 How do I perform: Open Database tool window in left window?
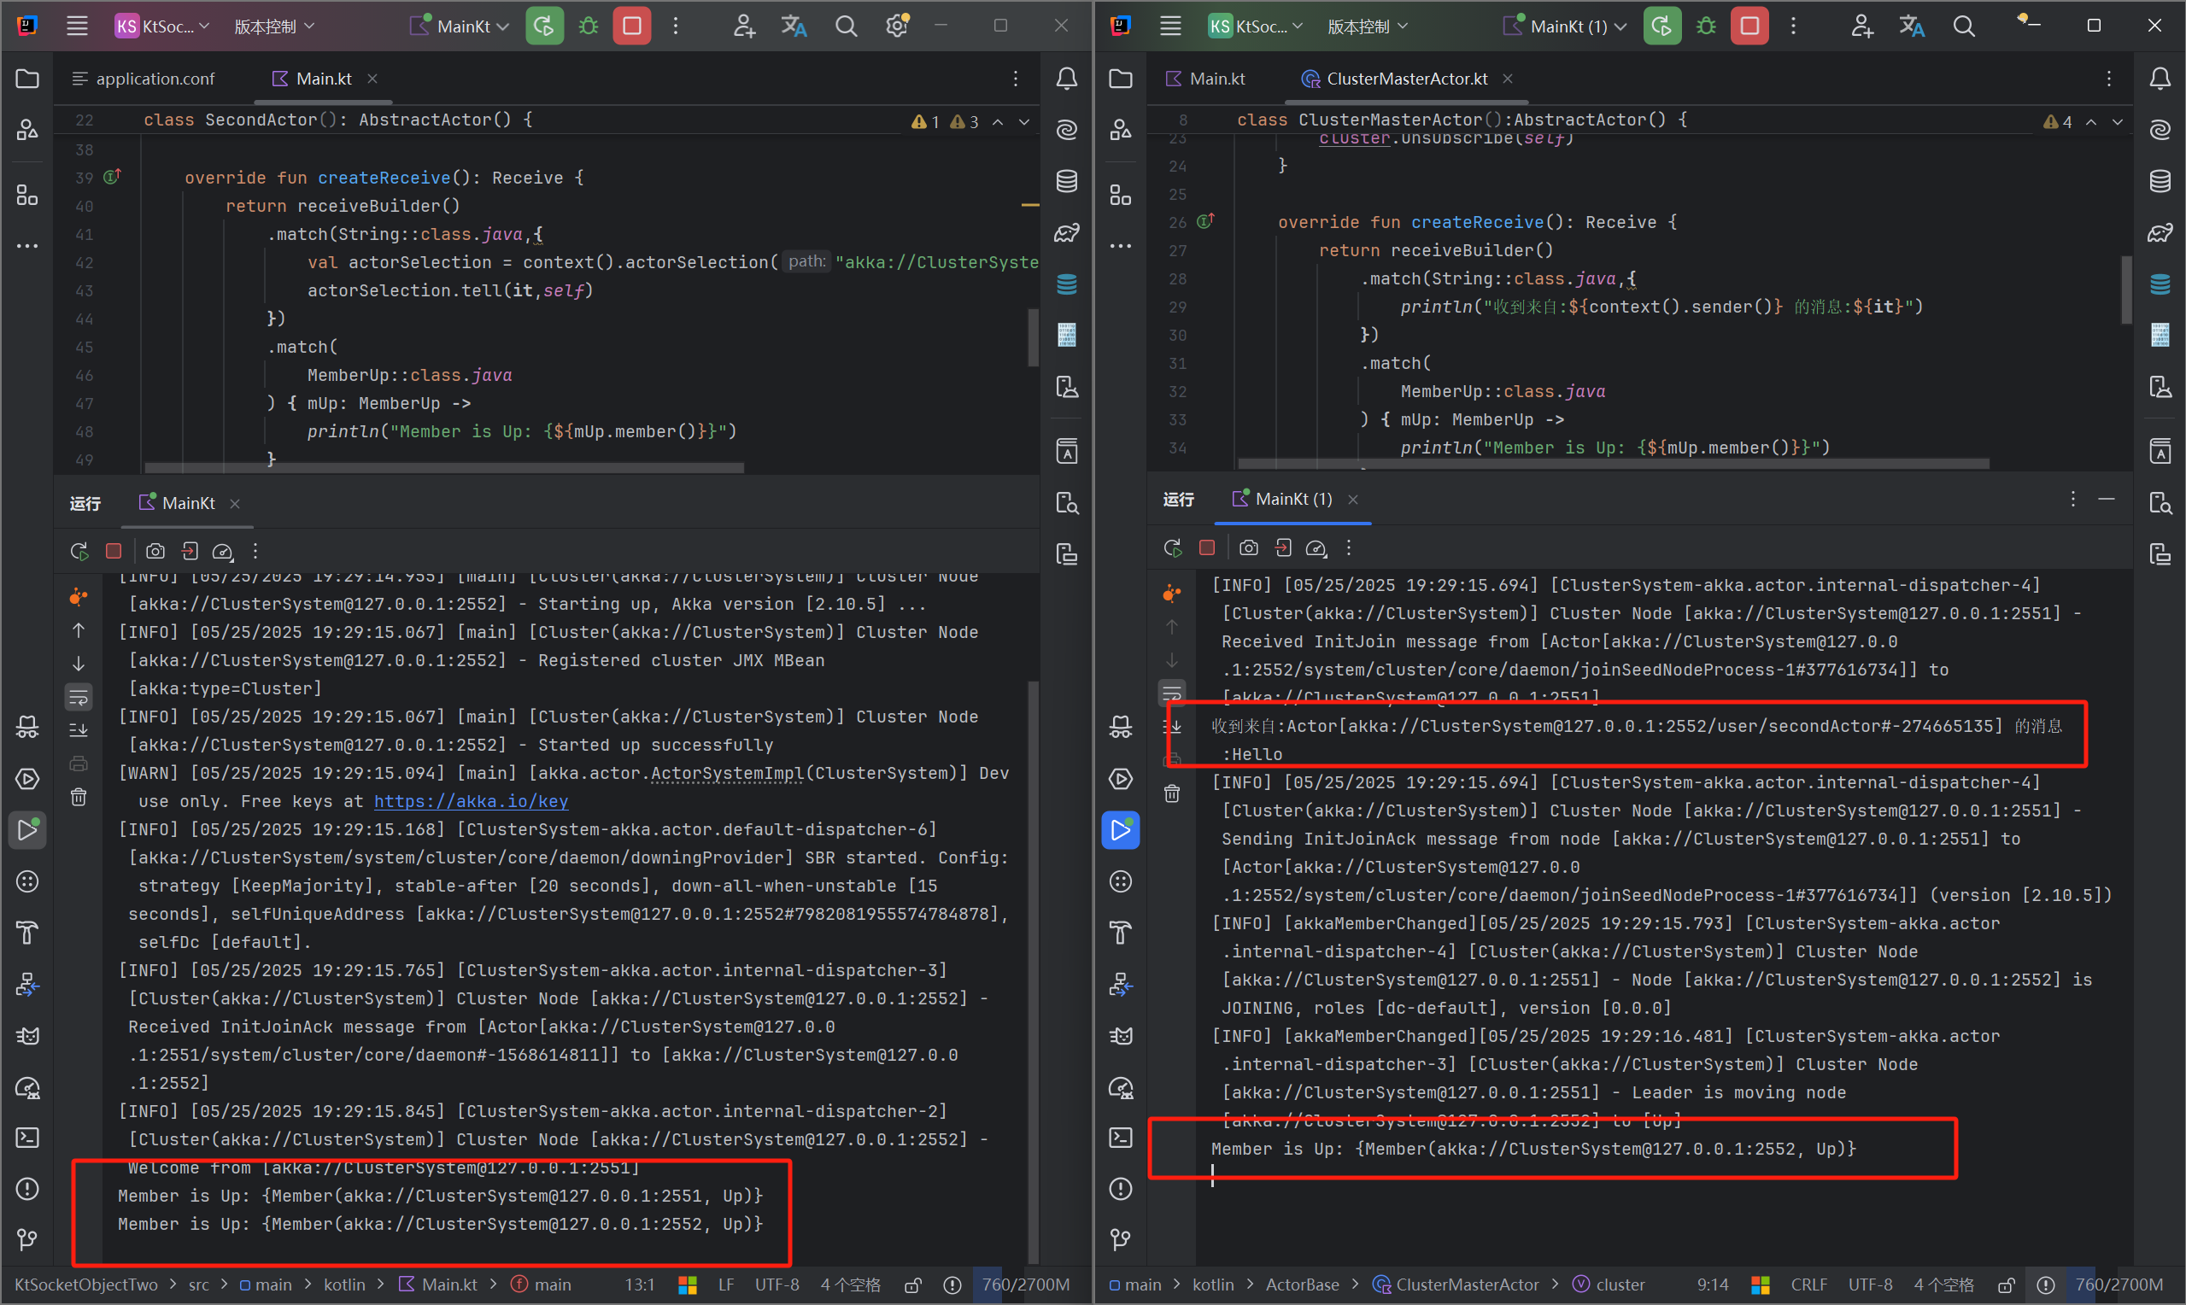1067,181
